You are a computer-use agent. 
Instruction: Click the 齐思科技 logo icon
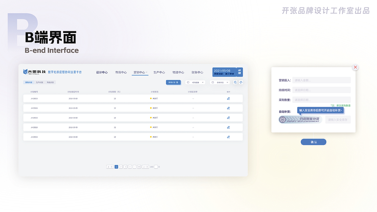tap(26, 72)
